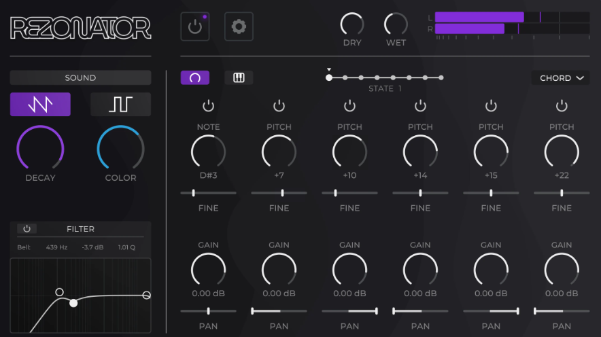The image size is (601, 337).
Task: Select the second state dot in the sequence
Action: click(x=345, y=77)
